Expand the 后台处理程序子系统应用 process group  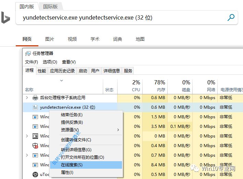coord(27,98)
